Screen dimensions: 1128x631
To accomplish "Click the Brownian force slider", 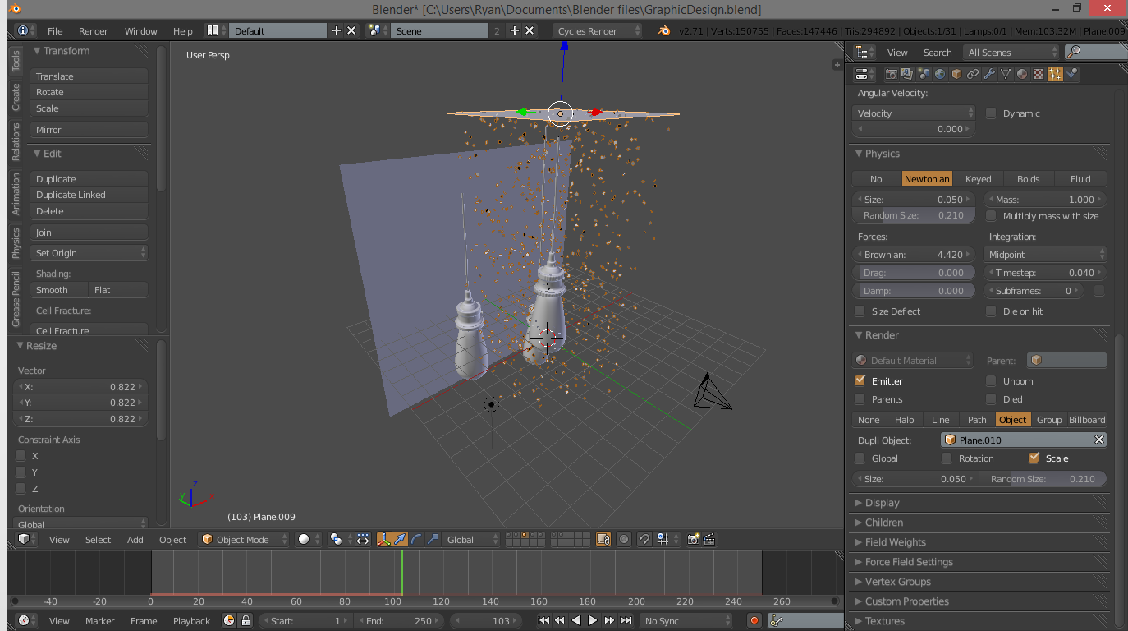I will [914, 255].
